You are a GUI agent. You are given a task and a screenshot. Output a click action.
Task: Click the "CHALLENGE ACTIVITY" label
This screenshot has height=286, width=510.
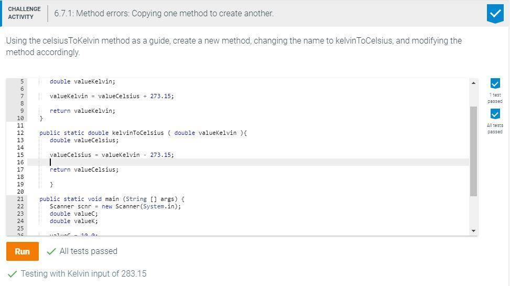pos(24,13)
